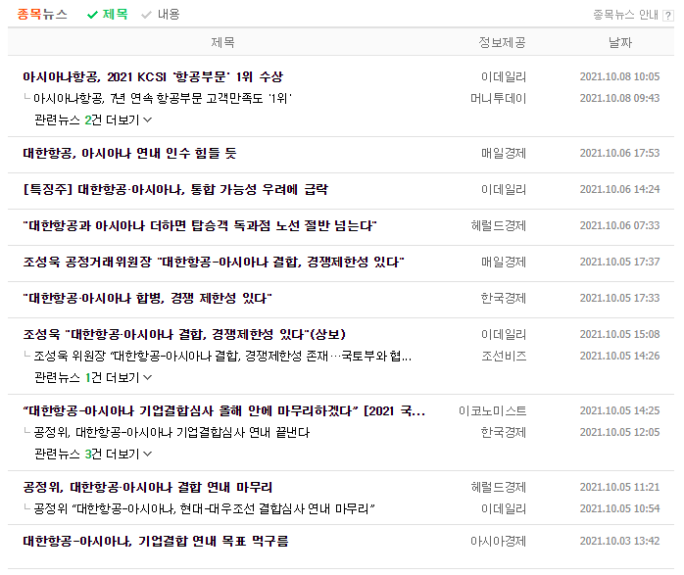Click the 날짜 column header
This screenshot has height=575, width=684.
(x=620, y=43)
